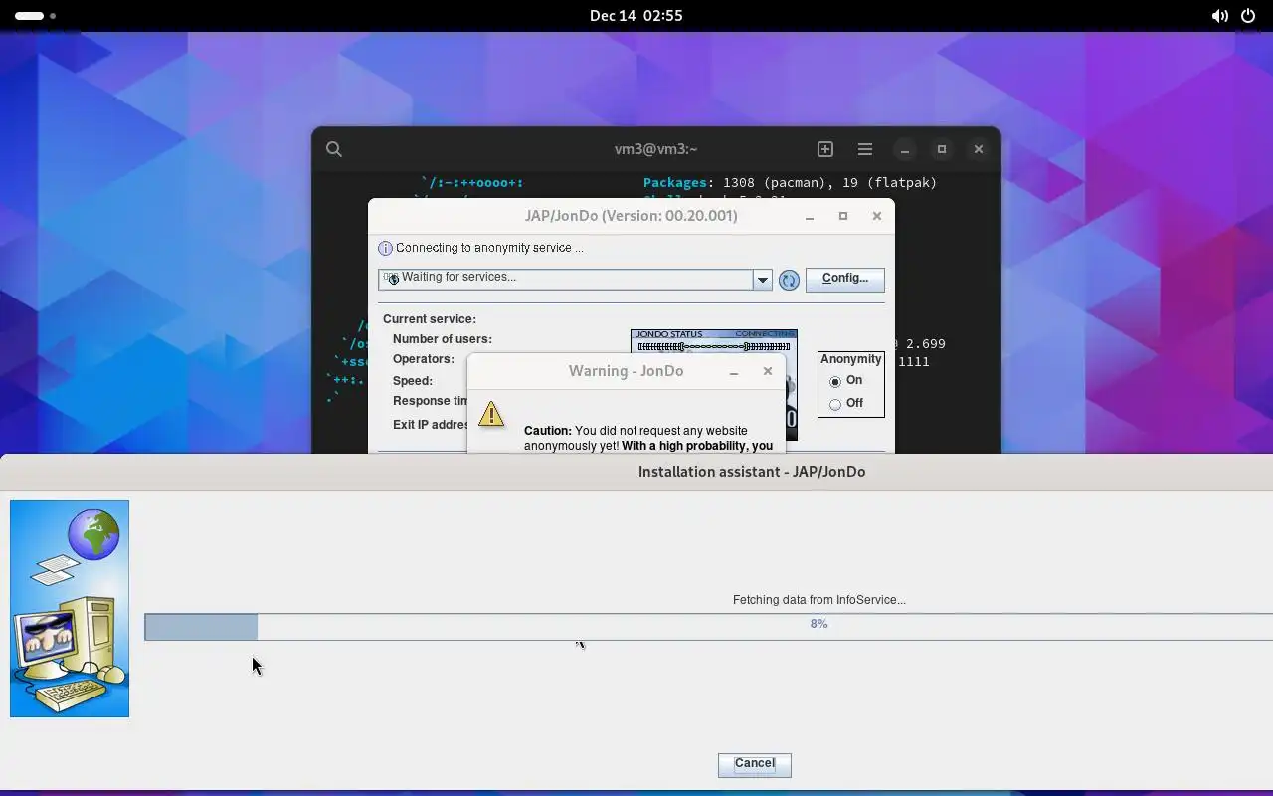Open the system volume indicator

point(1219,16)
